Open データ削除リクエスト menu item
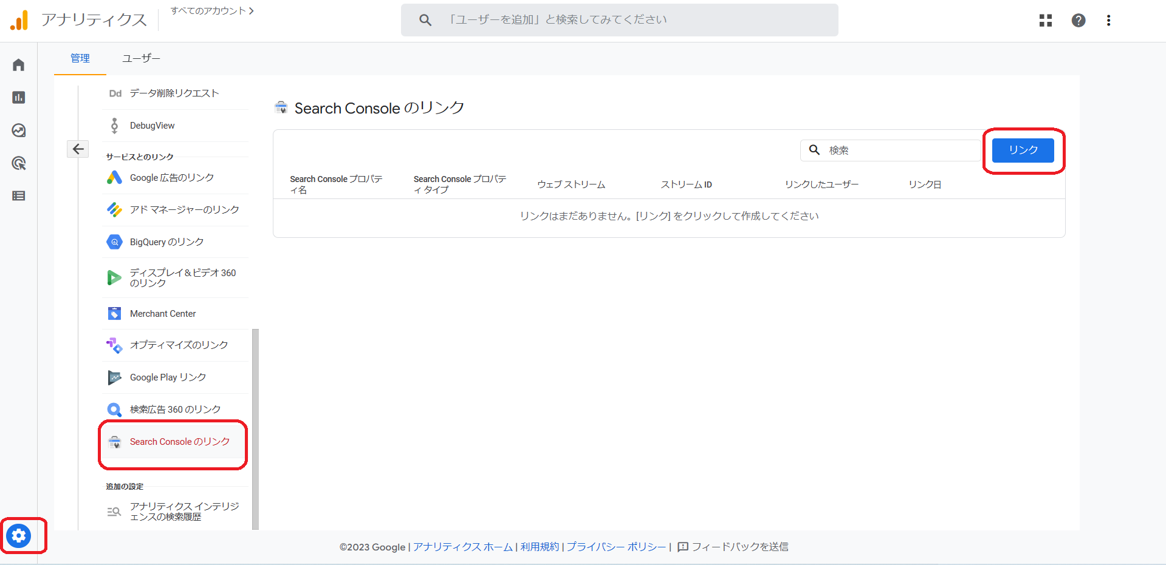1166x565 pixels. (x=175, y=93)
